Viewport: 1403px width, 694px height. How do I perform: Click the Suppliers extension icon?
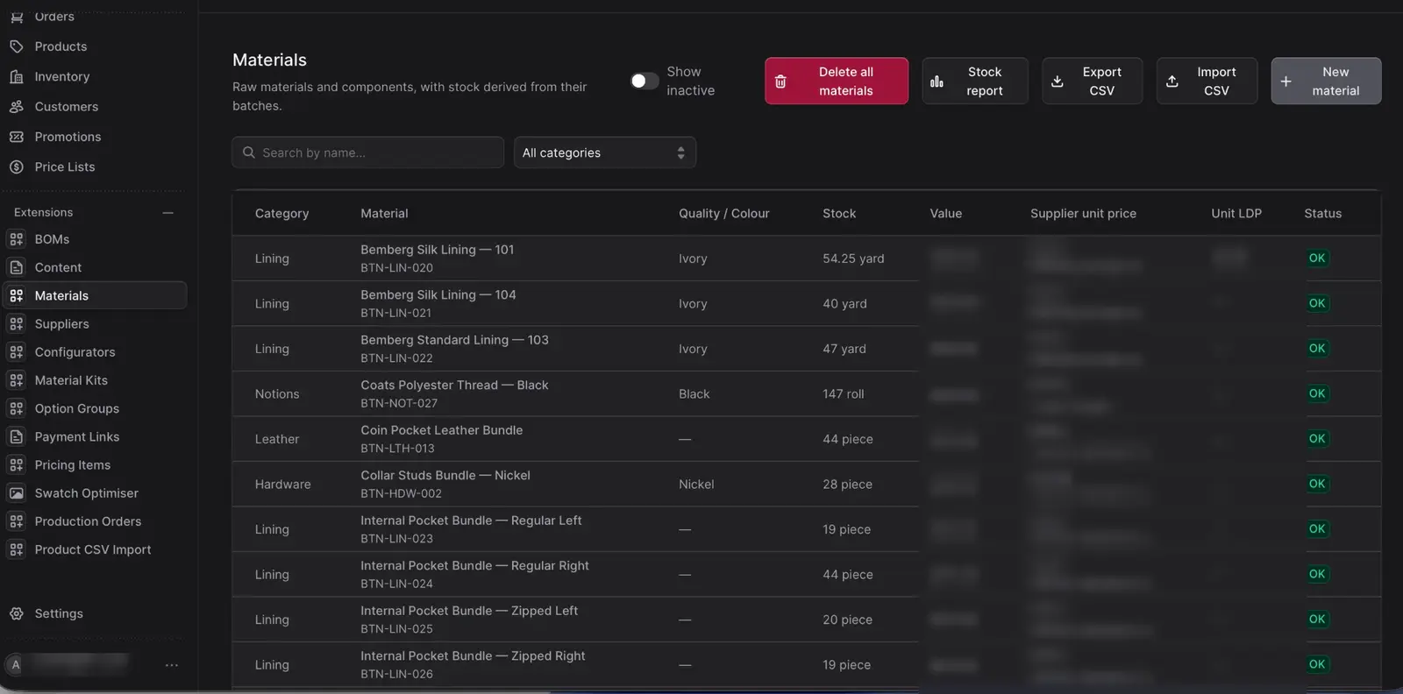17,324
